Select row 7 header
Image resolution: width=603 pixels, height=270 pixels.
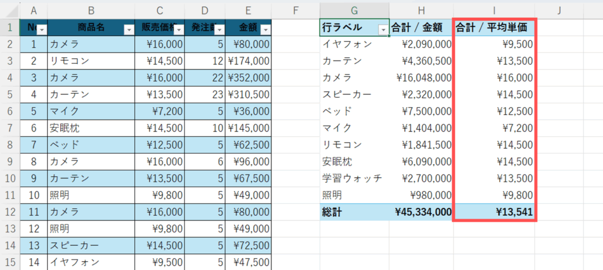point(9,127)
